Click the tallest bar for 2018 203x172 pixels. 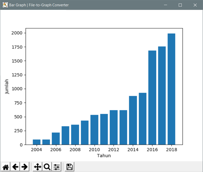point(171,89)
